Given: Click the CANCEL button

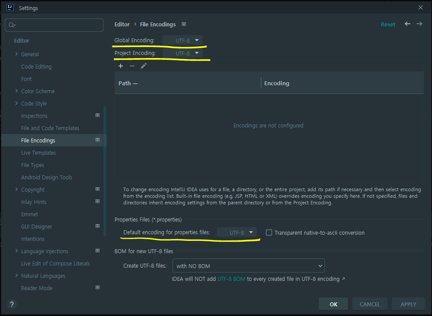Looking at the screenshot, I should tap(370, 304).
